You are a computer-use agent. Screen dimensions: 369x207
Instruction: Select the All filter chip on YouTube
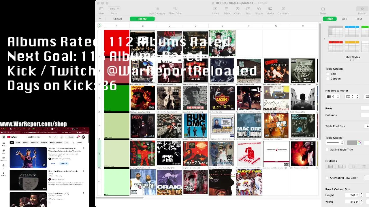click(12, 143)
